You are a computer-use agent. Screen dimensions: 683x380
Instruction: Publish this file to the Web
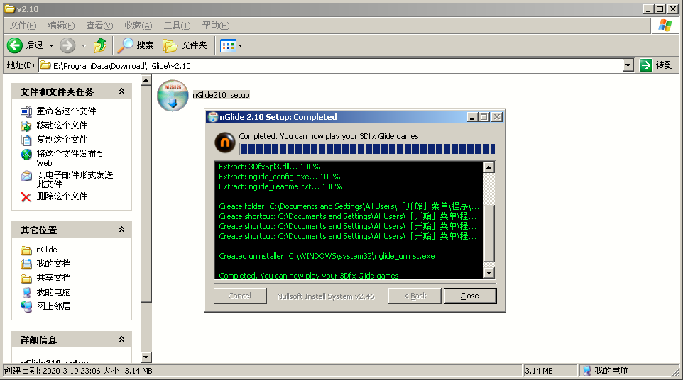tap(70, 158)
